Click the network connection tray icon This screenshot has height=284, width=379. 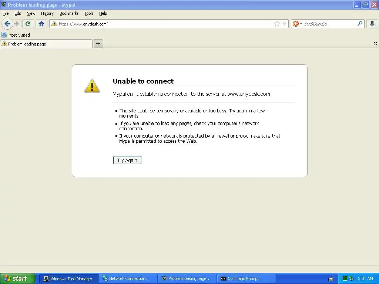[352, 278]
